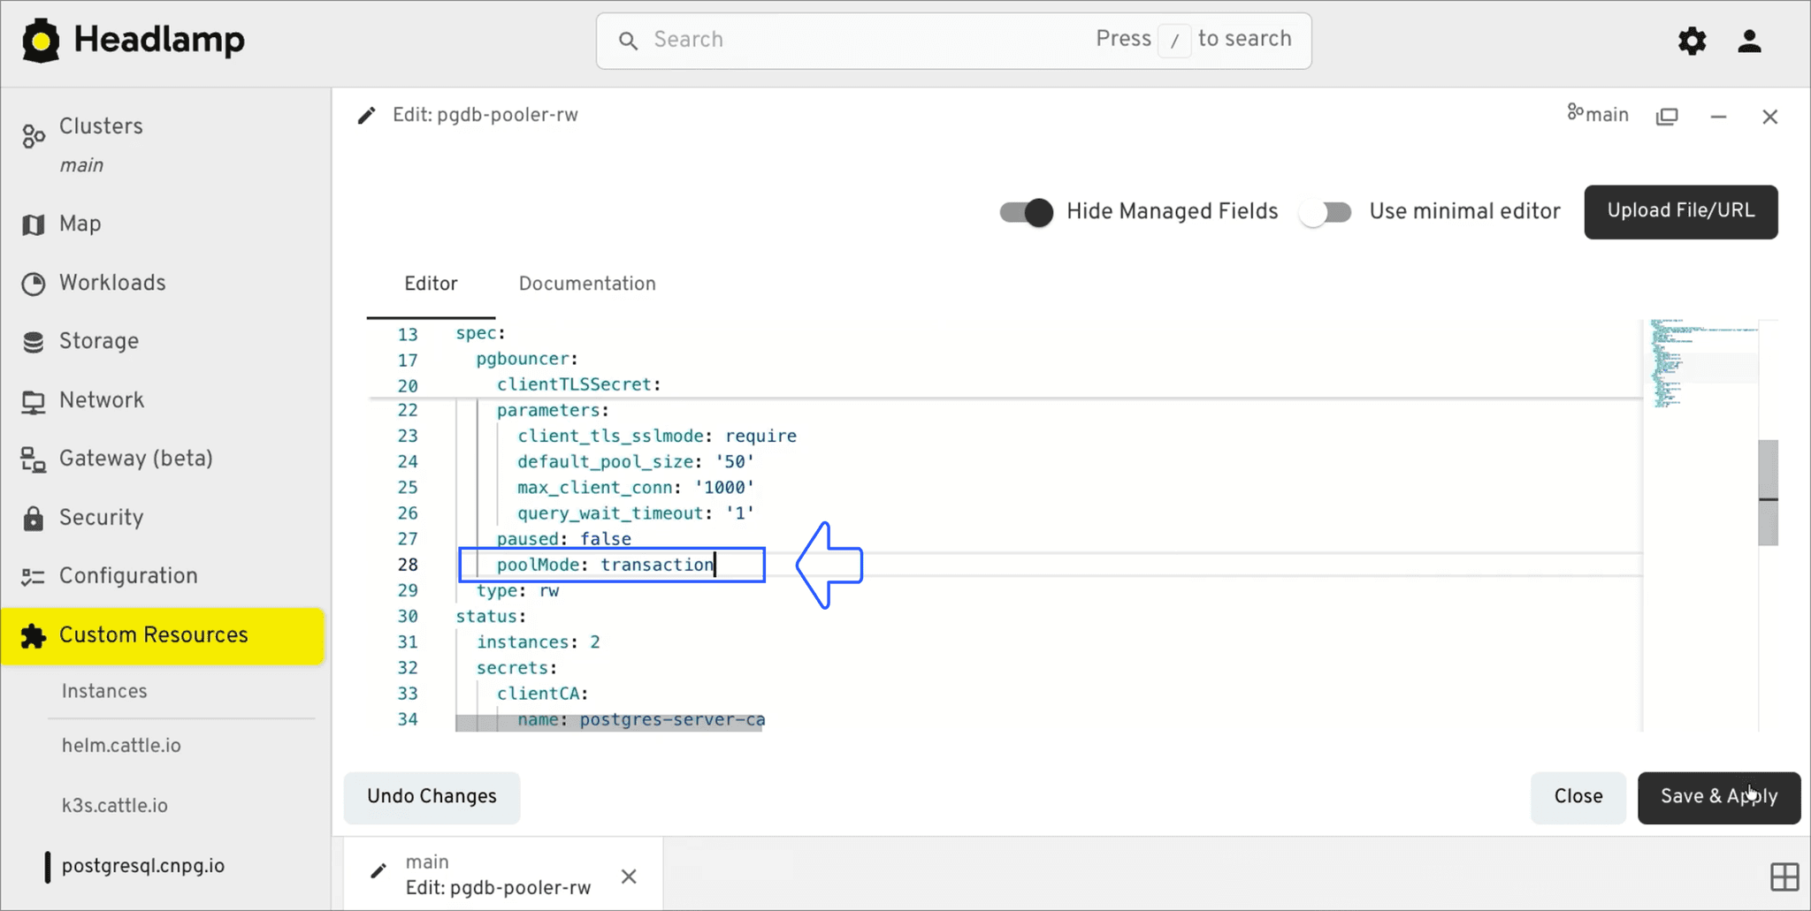The width and height of the screenshot is (1811, 911).
Task: Click Save & Apply button
Action: (1718, 797)
